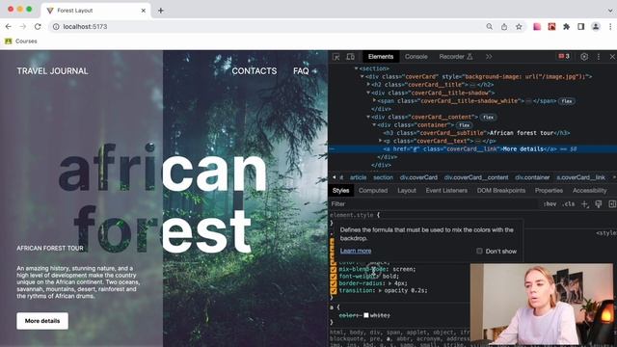Expand the h2 coverCard__title node
Viewport: 617px width, 347px height.
click(368, 85)
